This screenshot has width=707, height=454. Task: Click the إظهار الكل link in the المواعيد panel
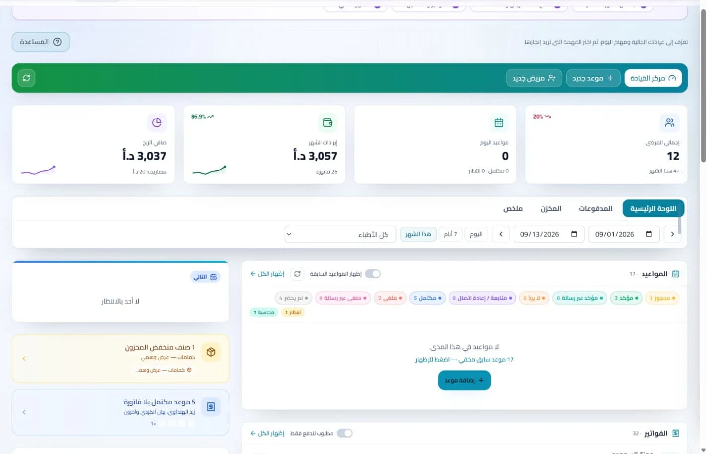tap(267, 274)
